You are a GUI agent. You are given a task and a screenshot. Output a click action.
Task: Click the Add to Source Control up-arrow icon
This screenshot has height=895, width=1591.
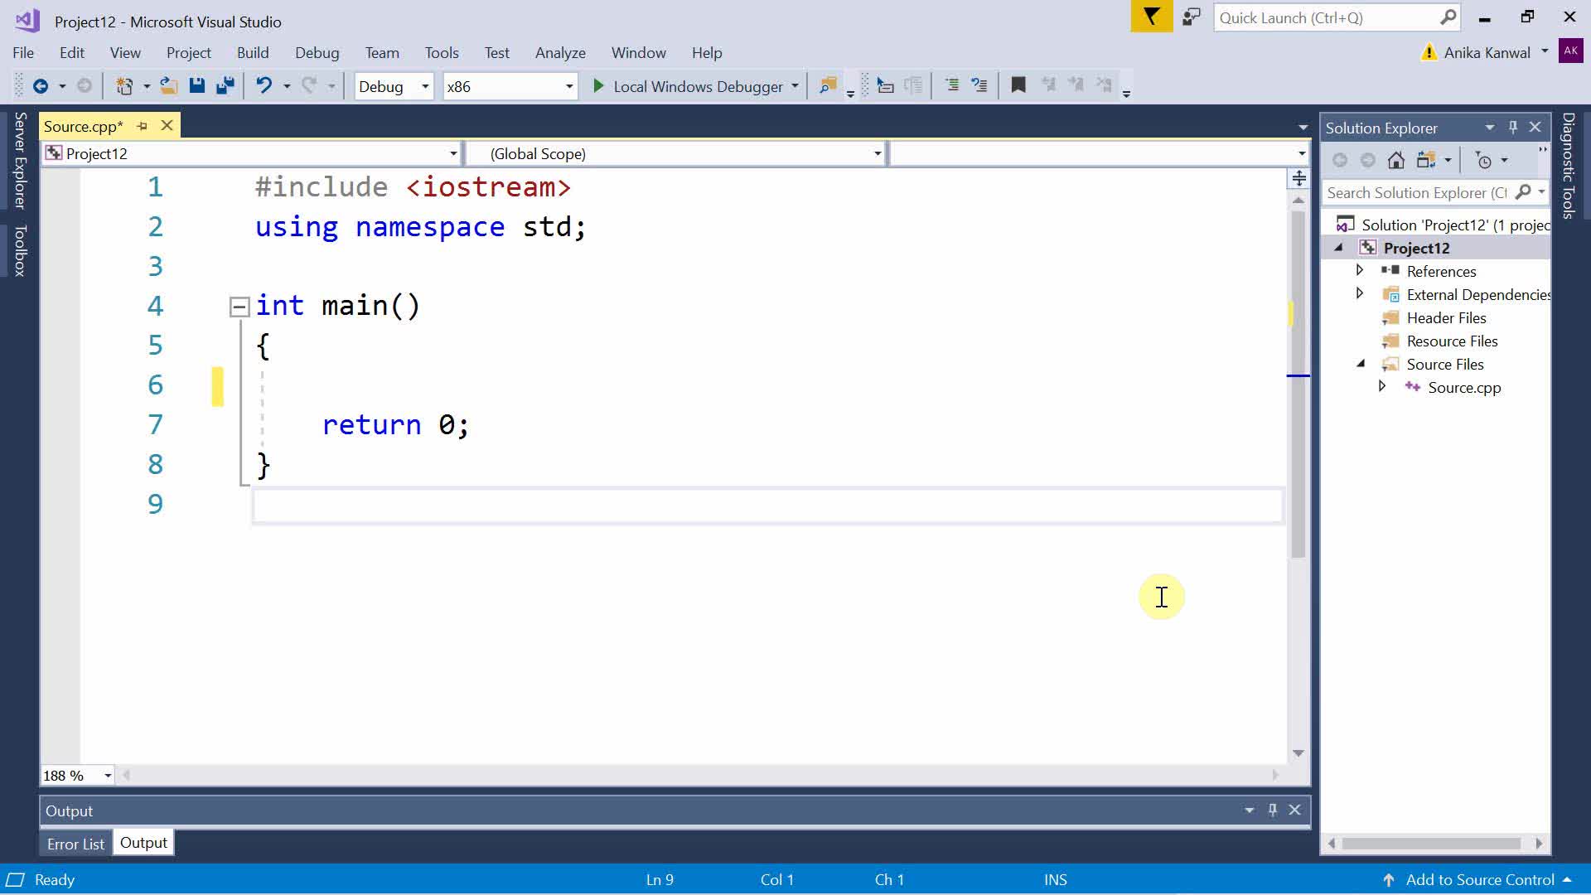pos(1388,880)
